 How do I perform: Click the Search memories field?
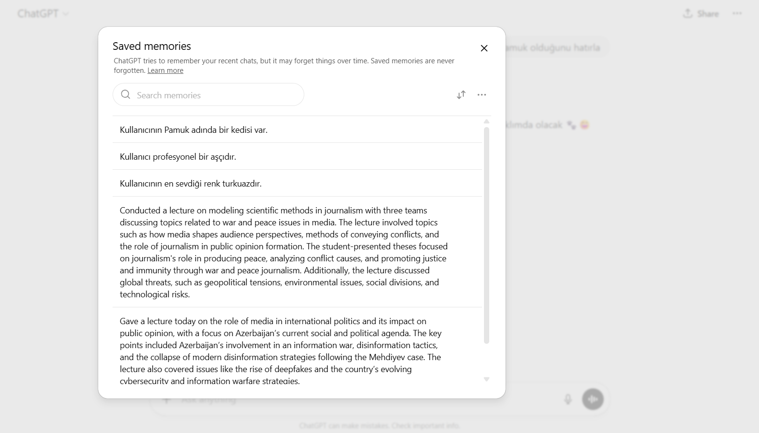[208, 94]
